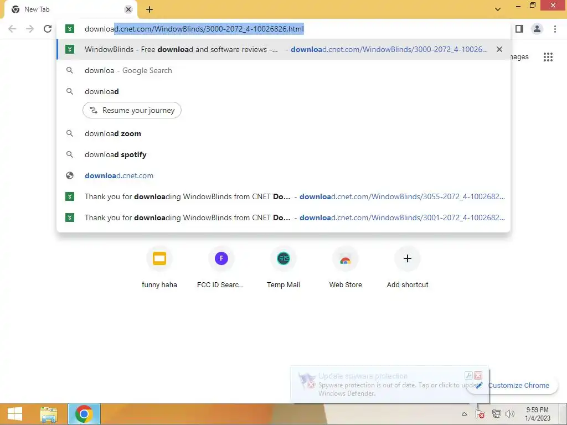The image size is (567, 425).
Task: Reload the current page
Action: click(x=48, y=29)
